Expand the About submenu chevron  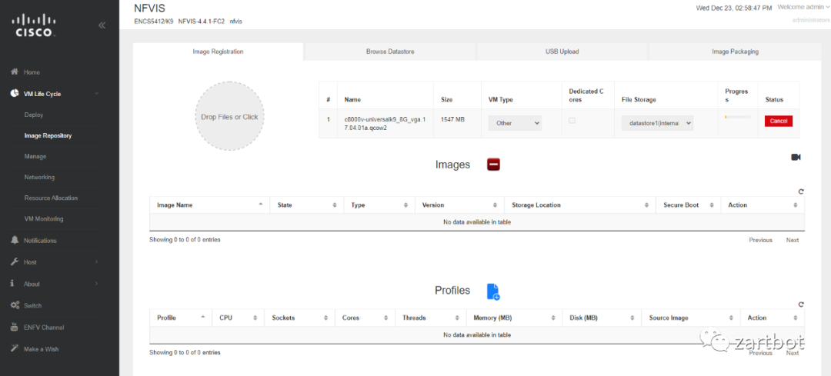point(96,283)
